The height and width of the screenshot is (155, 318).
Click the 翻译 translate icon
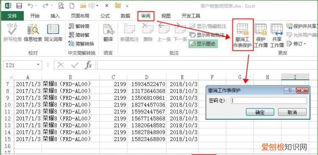[x=108, y=33]
